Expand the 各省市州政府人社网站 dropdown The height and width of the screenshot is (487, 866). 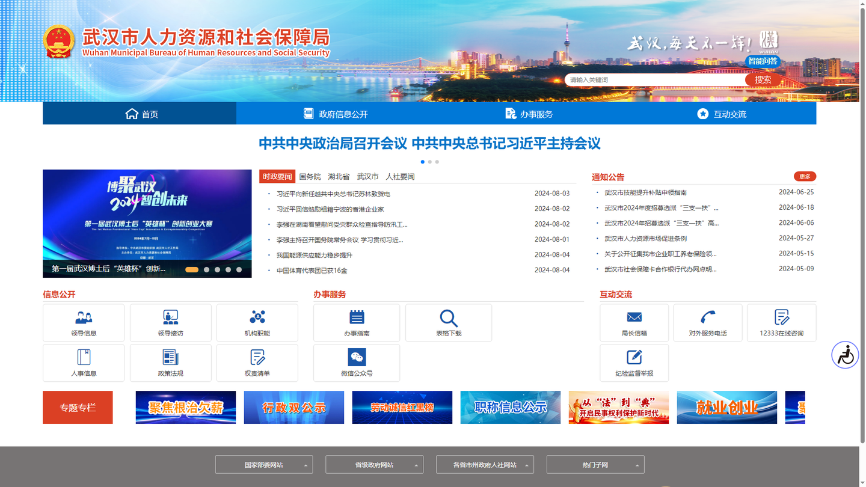coord(485,465)
